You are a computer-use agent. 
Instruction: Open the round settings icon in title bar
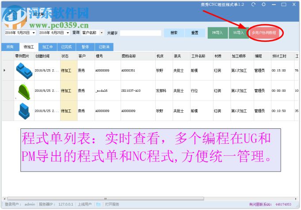263,4
